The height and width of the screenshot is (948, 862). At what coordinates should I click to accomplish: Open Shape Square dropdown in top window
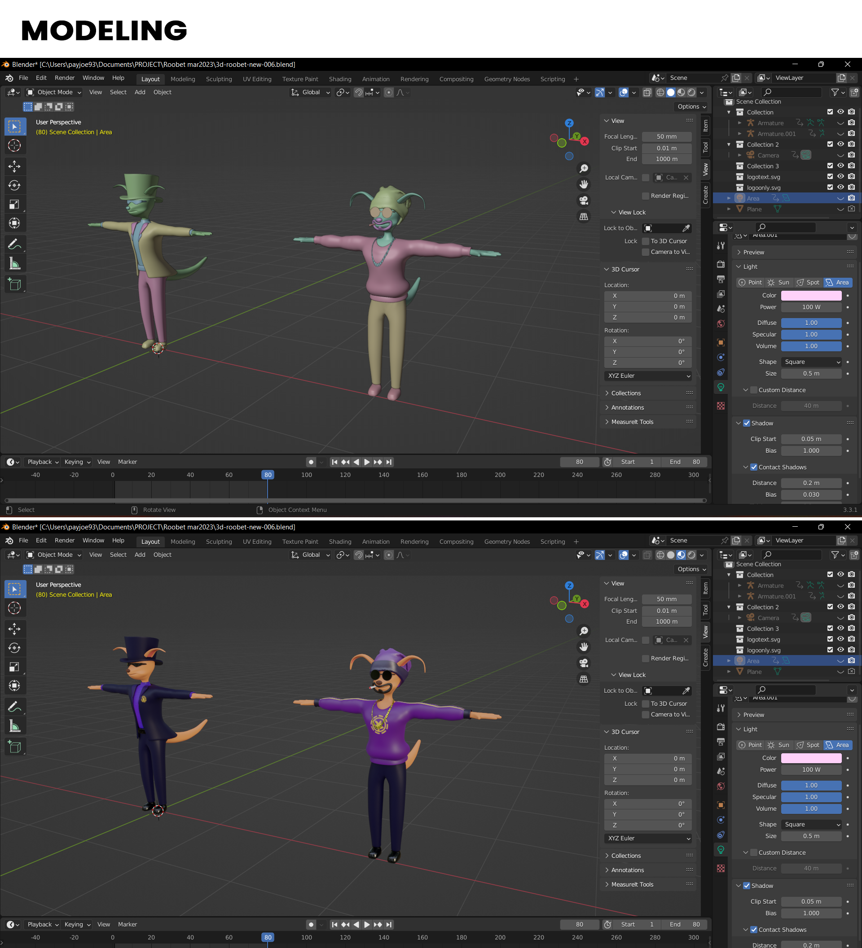(811, 362)
